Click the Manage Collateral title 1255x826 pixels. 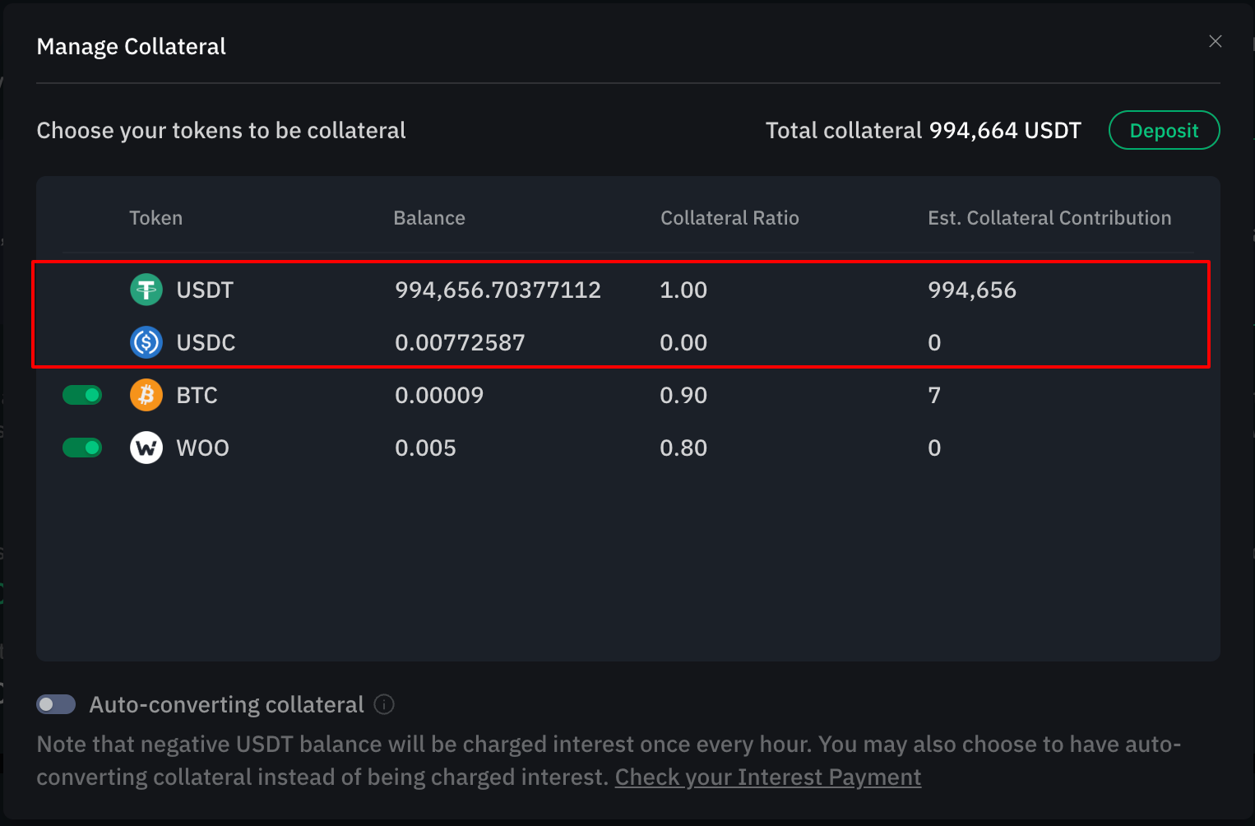pos(131,46)
